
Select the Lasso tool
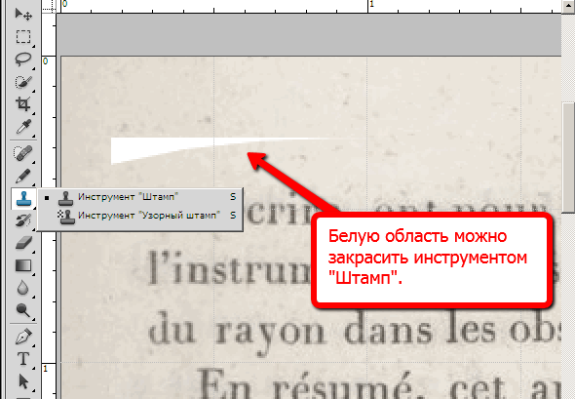click(23, 60)
